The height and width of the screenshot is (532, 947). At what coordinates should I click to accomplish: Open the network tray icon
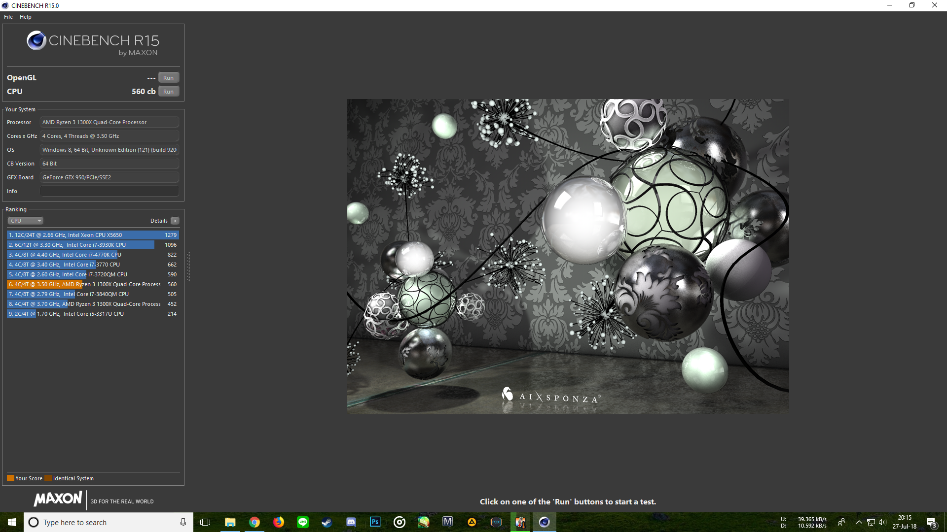tap(871, 522)
